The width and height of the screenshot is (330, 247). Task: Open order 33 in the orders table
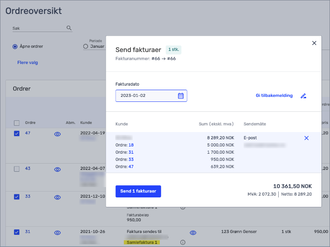28,196
